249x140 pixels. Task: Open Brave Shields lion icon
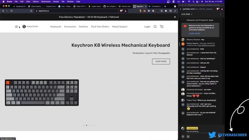[121, 11]
